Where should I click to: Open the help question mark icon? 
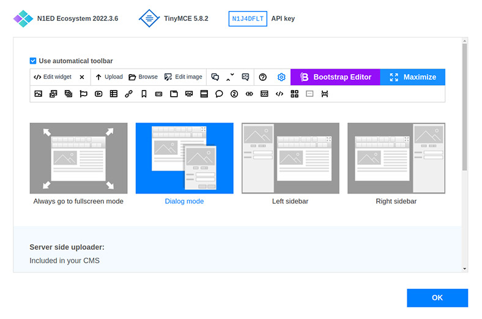(x=263, y=77)
